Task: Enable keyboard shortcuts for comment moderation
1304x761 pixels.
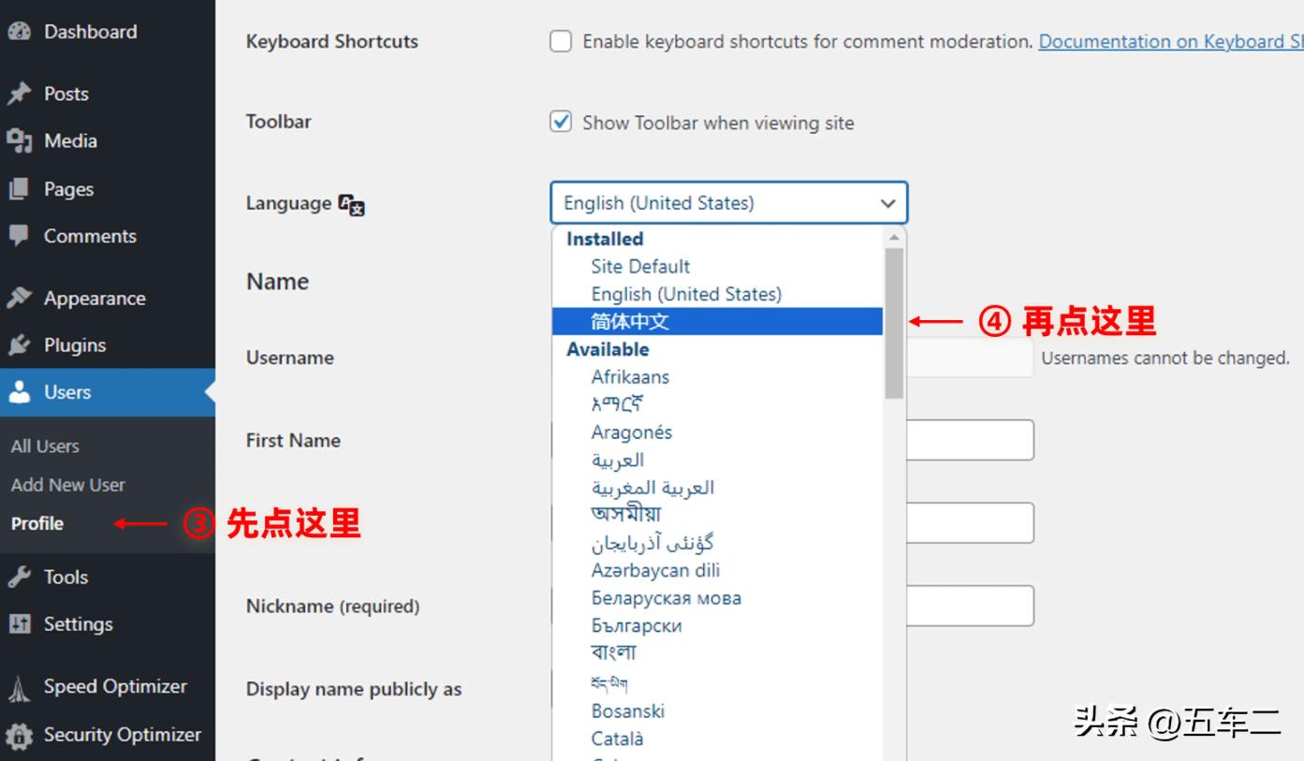Action: coord(561,41)
